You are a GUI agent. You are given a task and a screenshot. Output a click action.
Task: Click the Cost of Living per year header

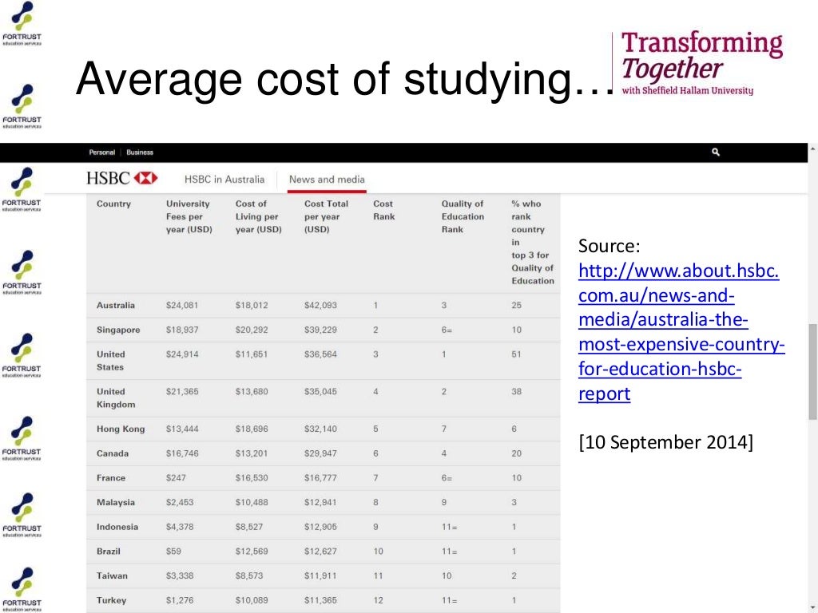point(258,216)
